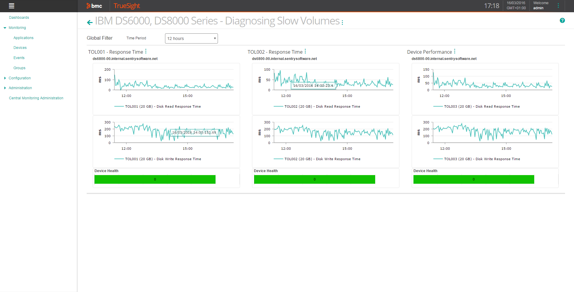Open Administration in the sidebar
This screenshot has height=292, width=574.
[20, 88]
